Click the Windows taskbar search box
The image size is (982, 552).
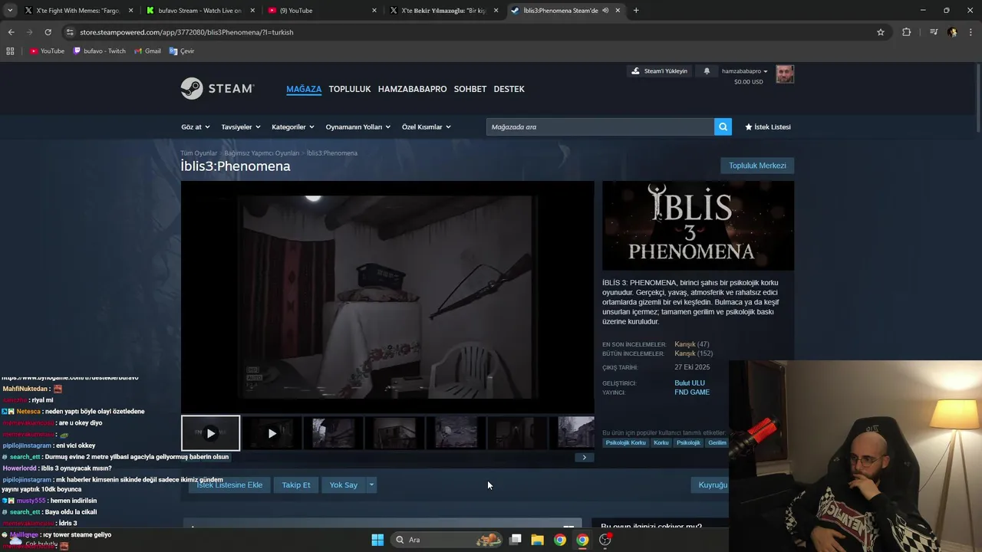click(448, 540)
